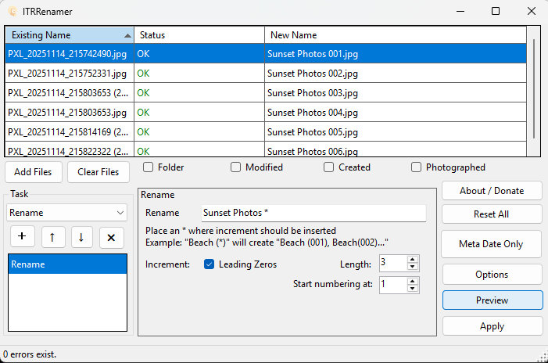The height and width of the screenshot is (363, 548).
Task: Sort by Existing Name column header
Action: coord(69,35)
